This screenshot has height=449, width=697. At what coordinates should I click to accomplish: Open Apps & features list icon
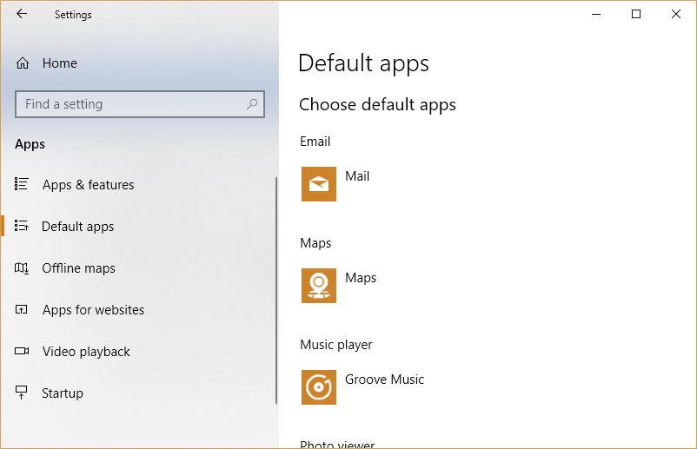click(22, 184)
